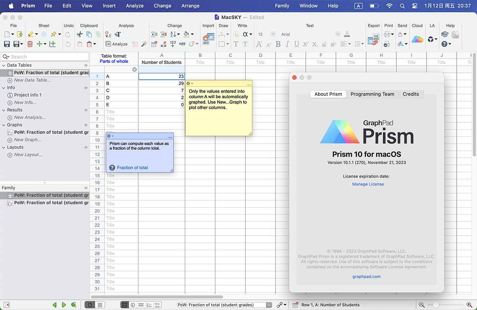The image size is (477, 310).
Task: Select cell with value 29 in column A
Action: (x=161, y=83)
